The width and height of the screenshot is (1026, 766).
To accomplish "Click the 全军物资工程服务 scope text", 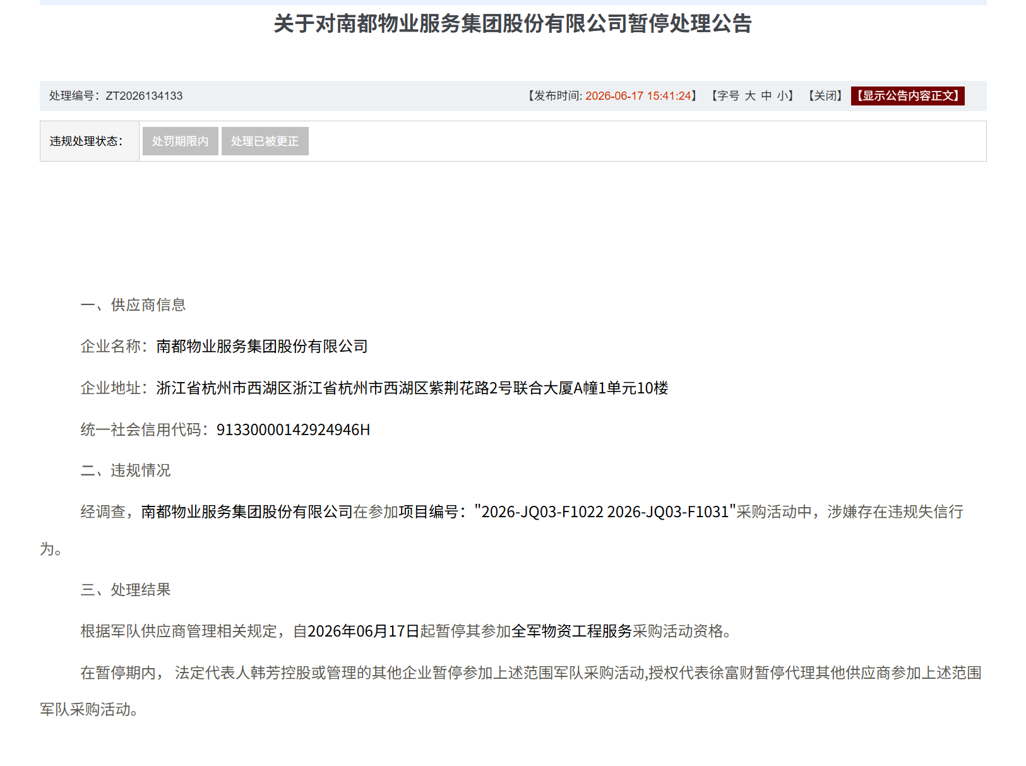I will pyautogui.click(x=572, y=631).
